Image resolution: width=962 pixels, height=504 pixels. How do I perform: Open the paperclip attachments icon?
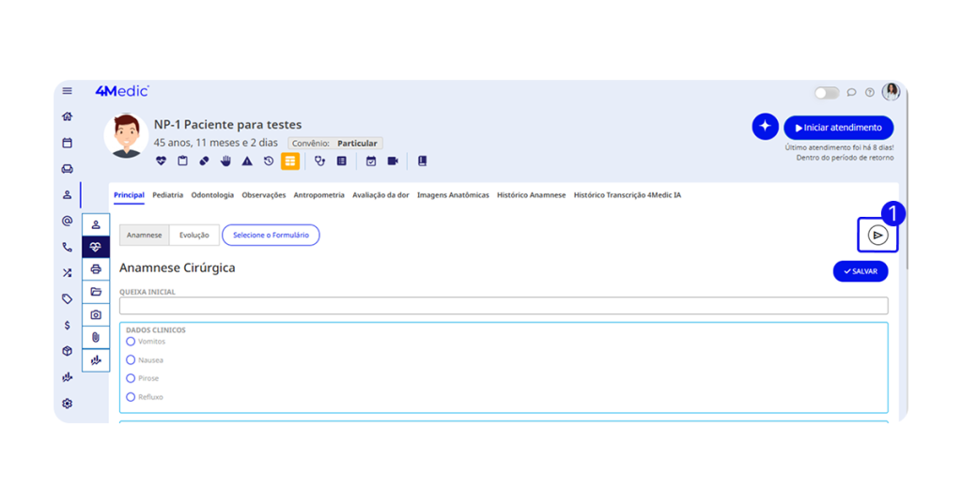click(96, 337)
